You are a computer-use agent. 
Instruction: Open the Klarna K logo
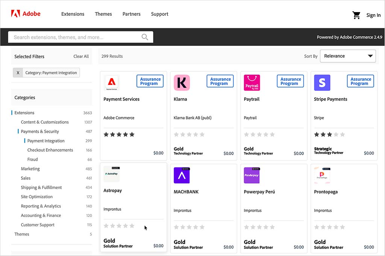click(182, 83)
